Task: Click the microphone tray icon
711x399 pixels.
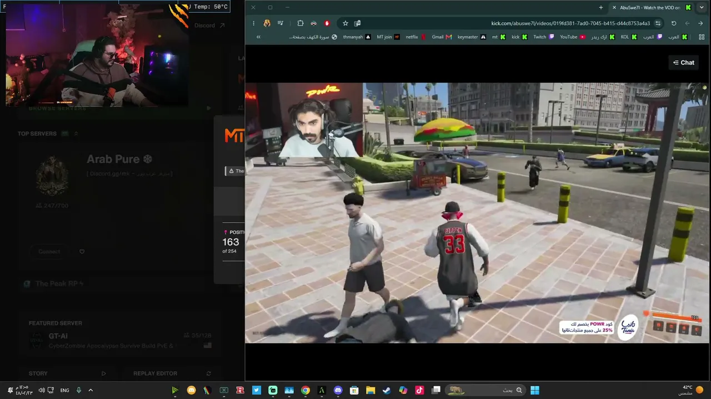Action: point(79,390)
